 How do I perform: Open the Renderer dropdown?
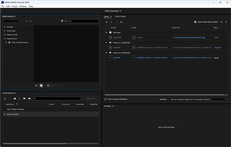pyautogui.click(x=198, y=99)
